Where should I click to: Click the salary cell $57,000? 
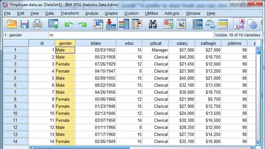[182, 50]
